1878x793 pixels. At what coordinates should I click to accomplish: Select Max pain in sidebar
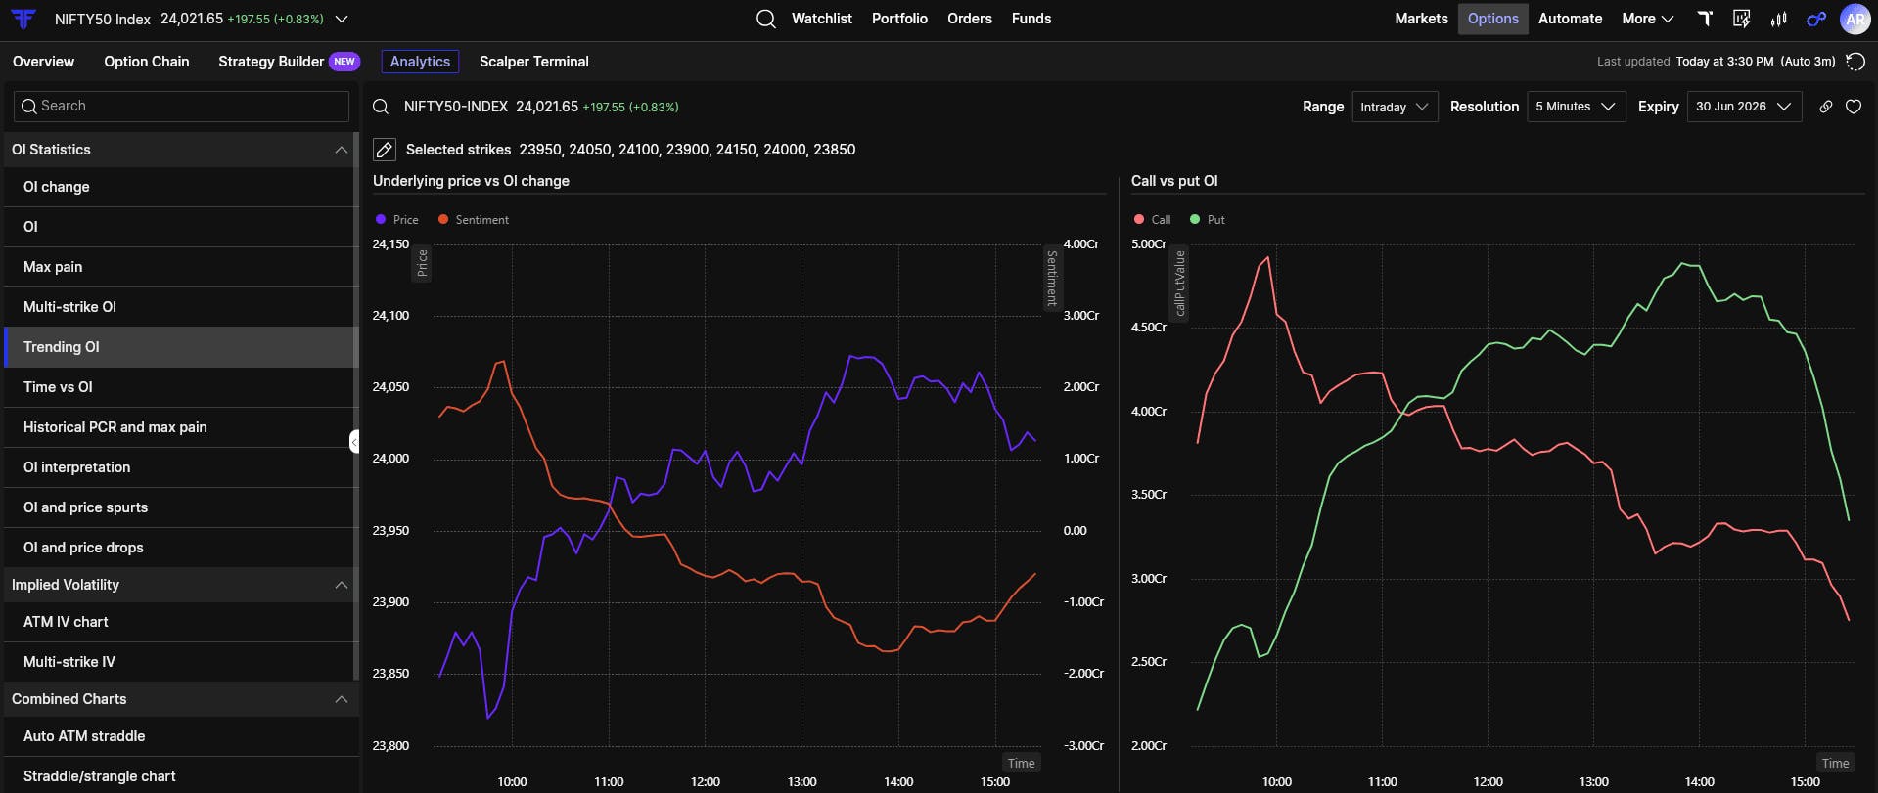pyautogui.click(x=180, y=267)
